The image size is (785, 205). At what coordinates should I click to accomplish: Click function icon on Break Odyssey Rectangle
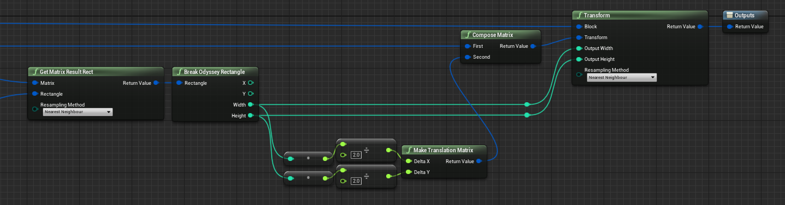pos(179,72)
